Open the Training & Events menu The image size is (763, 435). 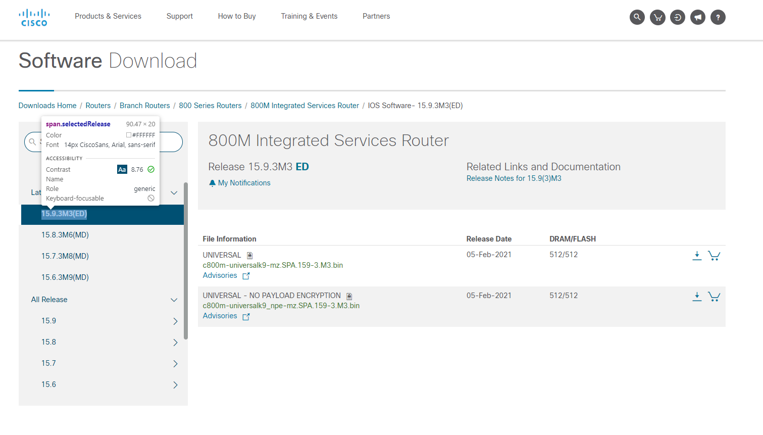(x=309, y=16)
